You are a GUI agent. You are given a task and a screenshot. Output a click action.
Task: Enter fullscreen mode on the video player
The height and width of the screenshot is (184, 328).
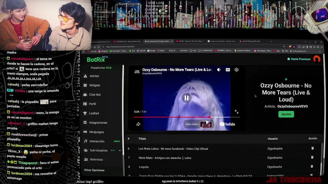click(x=237, y=112)
